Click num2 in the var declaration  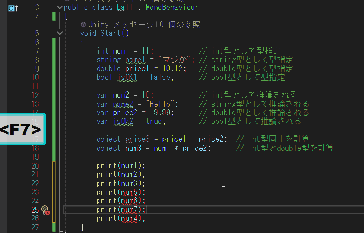click(x=121, y=95)
